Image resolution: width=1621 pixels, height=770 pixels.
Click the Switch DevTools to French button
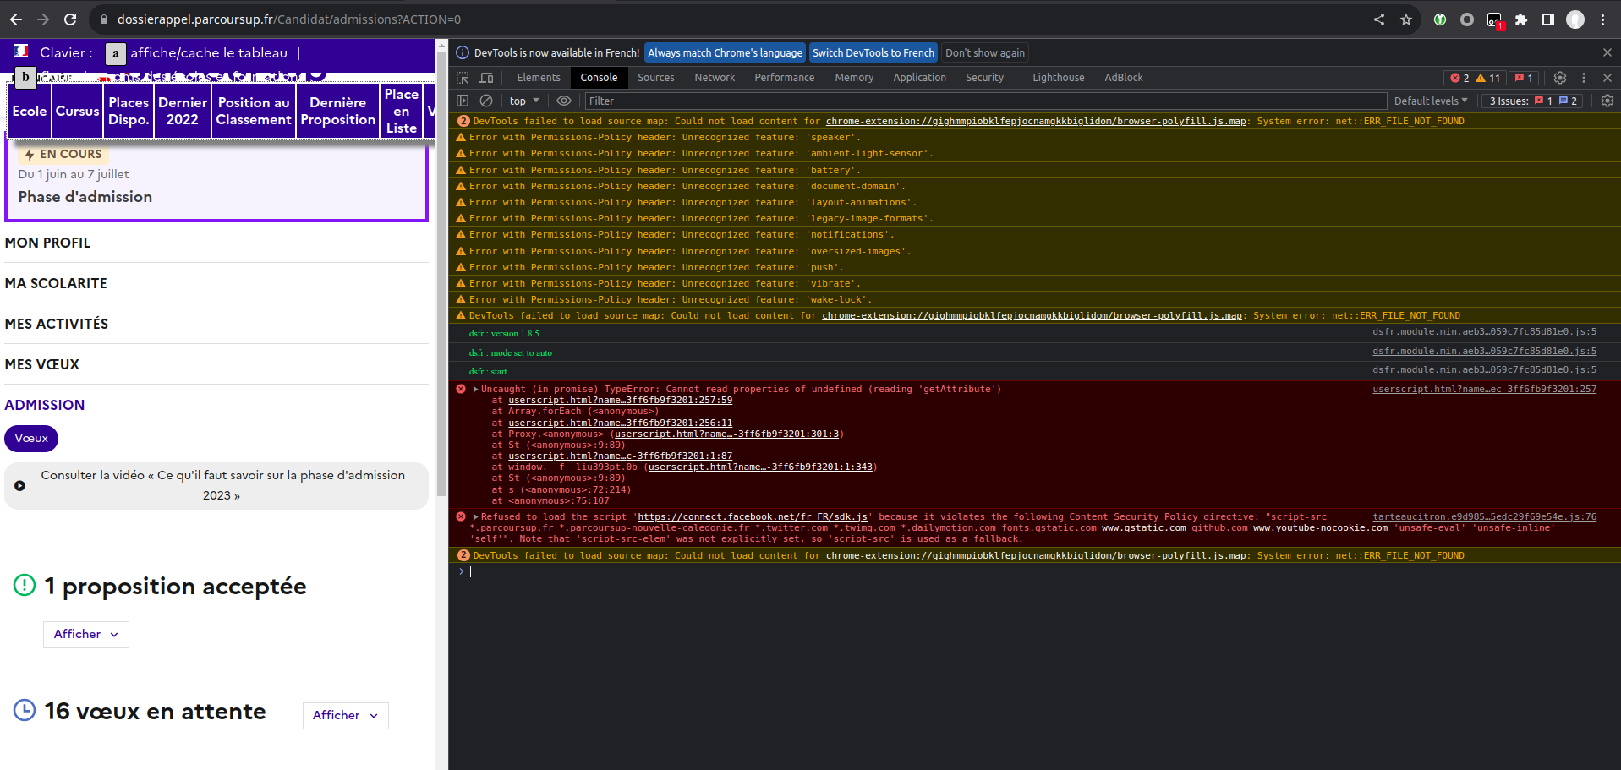[x=873, y=52]
